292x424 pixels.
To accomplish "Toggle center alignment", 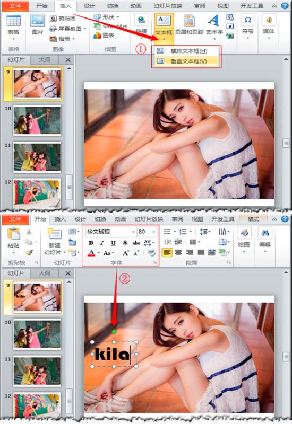I will click(x=178, y=252).
